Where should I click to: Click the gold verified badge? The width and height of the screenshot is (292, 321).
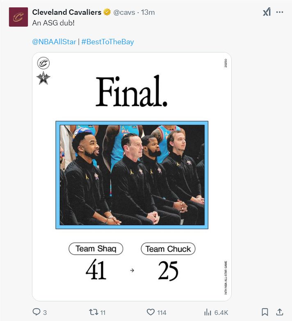click(x=107, y=12)
